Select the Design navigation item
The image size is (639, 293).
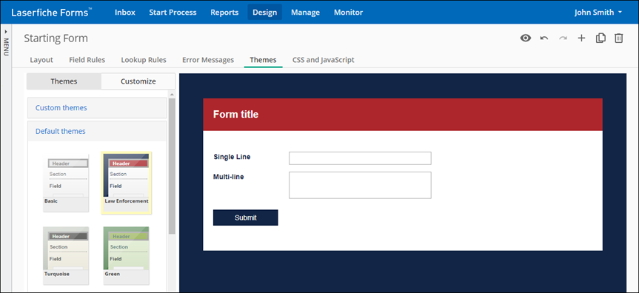click(x=265, y=13)
